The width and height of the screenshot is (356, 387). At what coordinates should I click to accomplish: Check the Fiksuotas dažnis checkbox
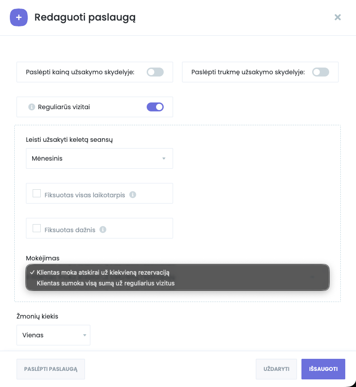pos(37,229)
